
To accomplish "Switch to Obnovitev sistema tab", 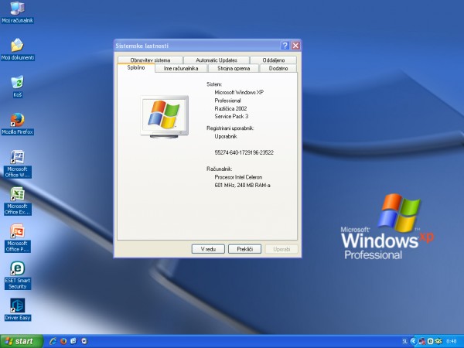I will tap(150, 60).
